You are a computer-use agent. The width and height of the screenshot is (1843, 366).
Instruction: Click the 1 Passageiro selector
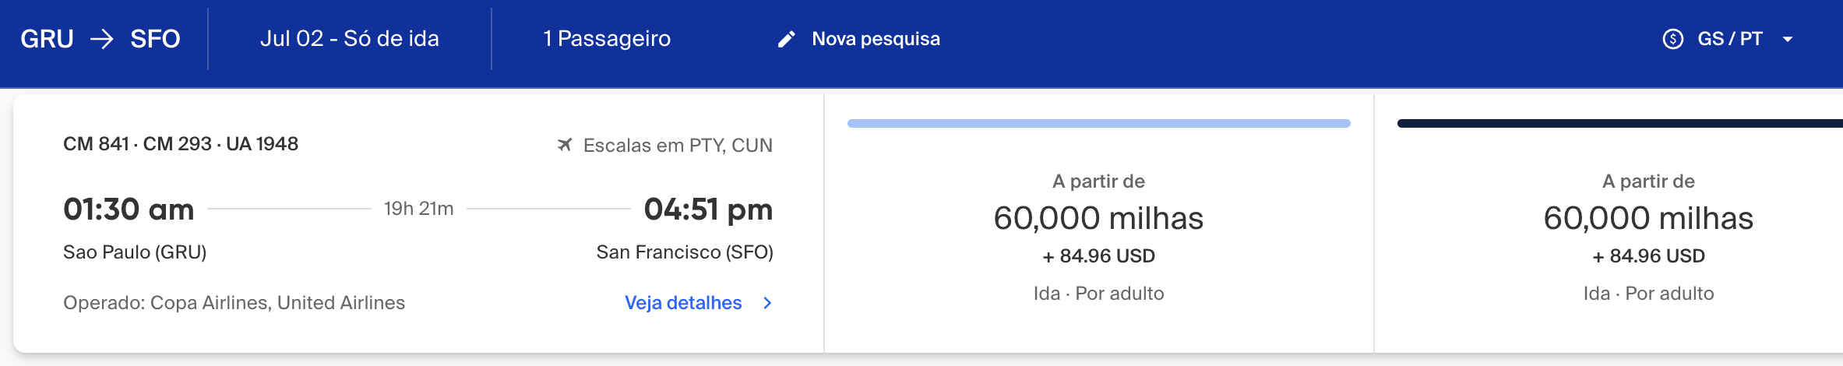coord(607,39)
